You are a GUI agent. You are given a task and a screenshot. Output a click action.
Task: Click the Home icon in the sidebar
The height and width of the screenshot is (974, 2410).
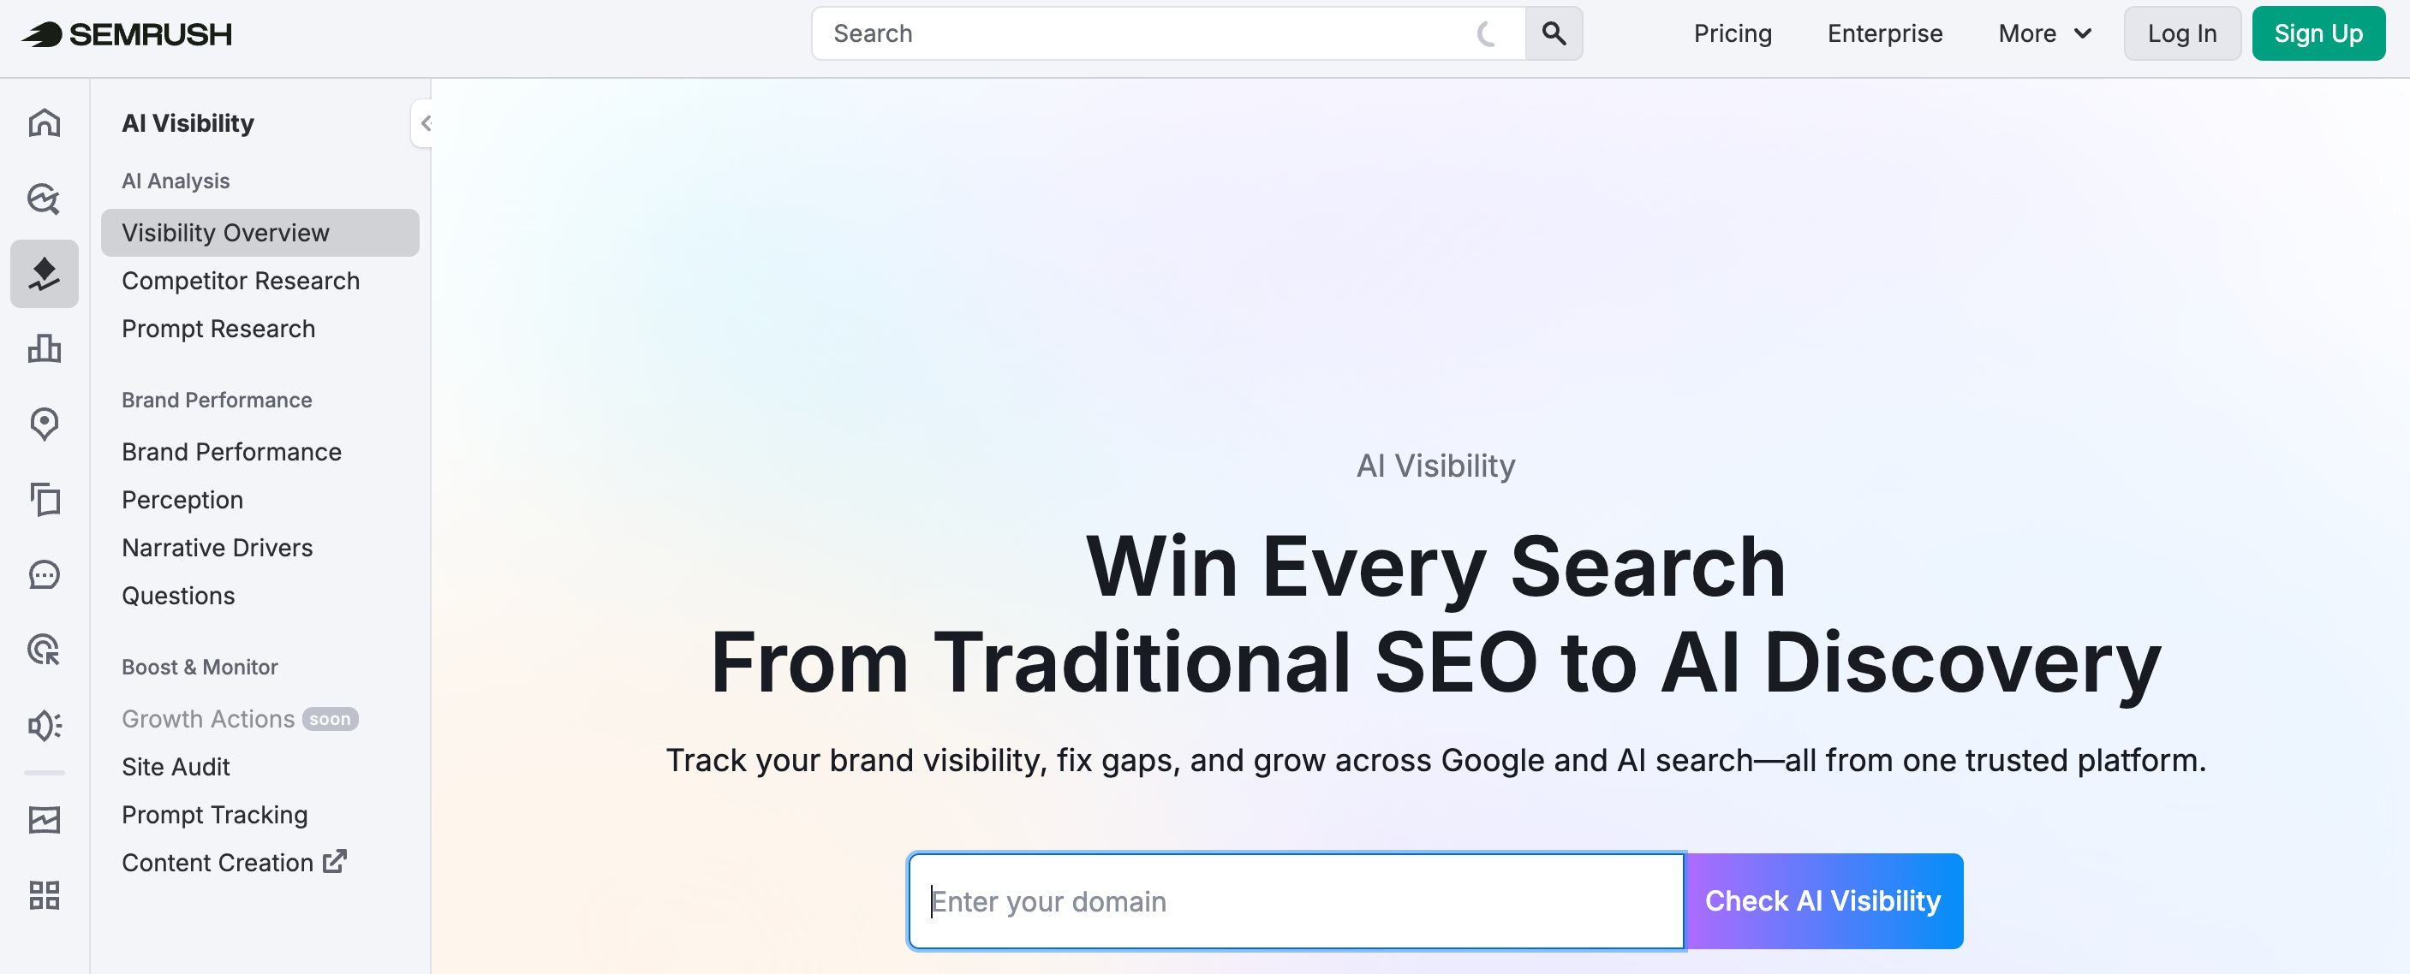[44, 122]
